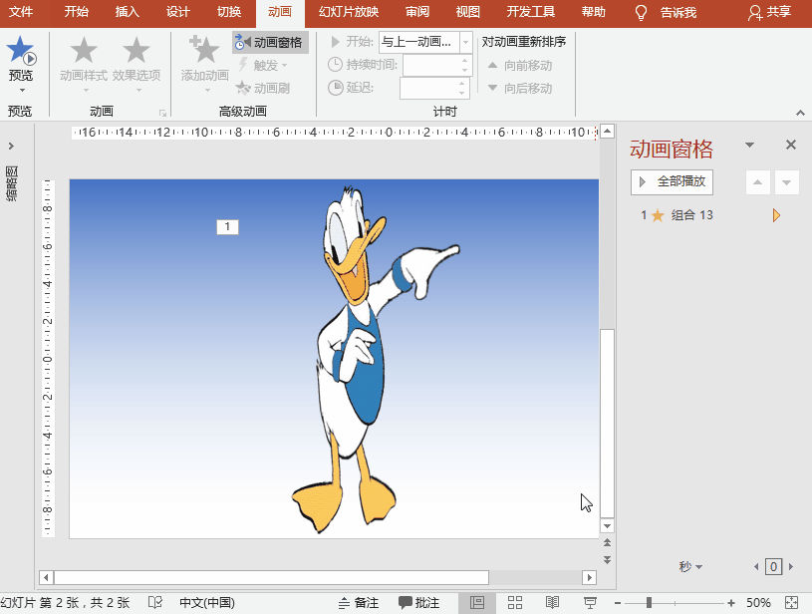Open the Help tab
The image size is (812, 614).
coord(594,11)
